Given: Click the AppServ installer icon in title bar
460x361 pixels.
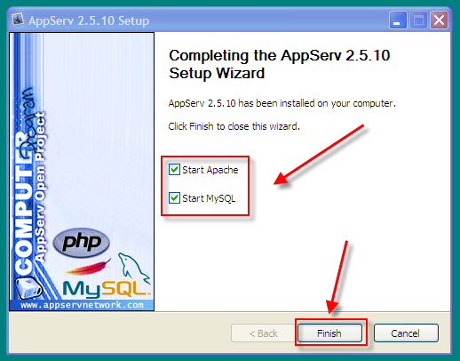Looking at the screenshot, I should pyautogui.click(x=18, y=20).
